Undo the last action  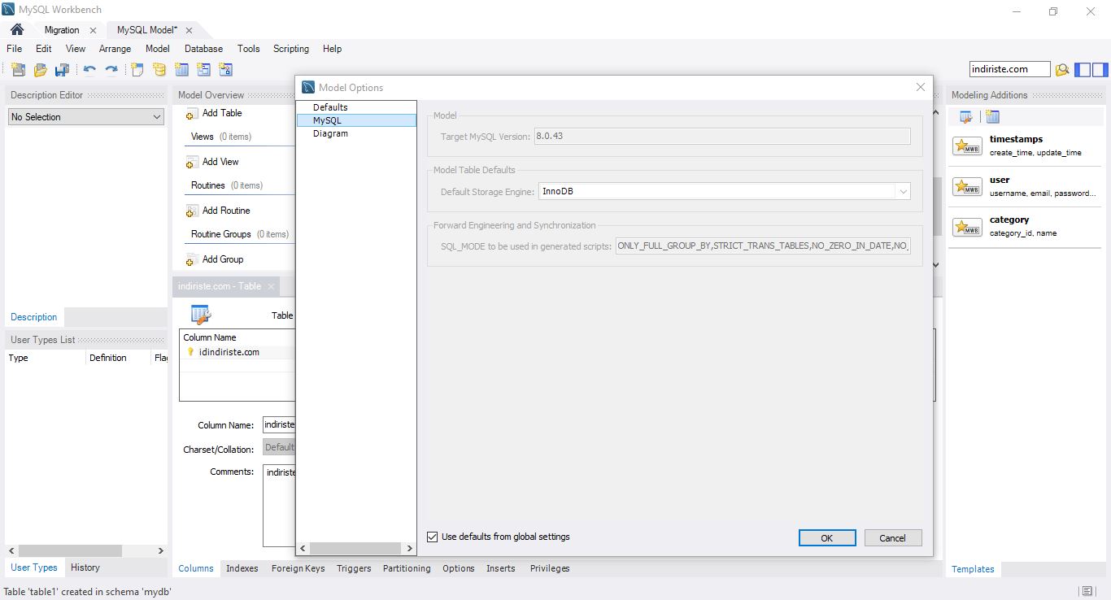[x=89, y=70]
